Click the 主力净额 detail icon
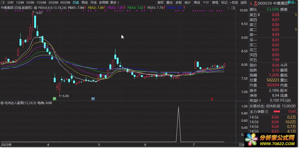Screen dimensions: 299x148 pyautogui.click(x=267, y=112)
